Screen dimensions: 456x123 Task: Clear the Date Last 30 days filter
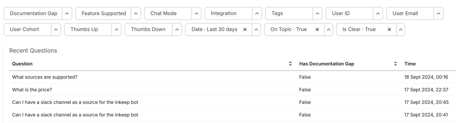tap(245, 30)
